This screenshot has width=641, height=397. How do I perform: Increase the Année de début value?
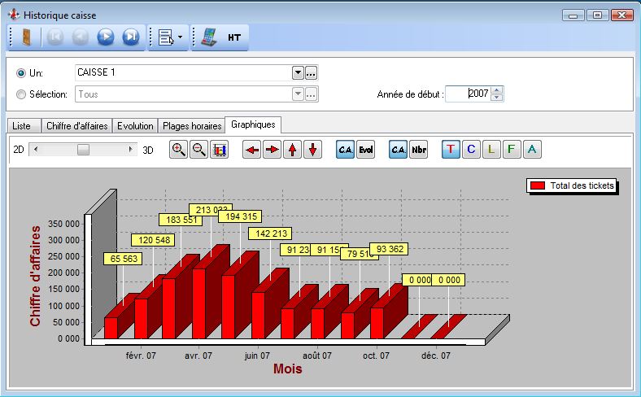coord(498,89)
